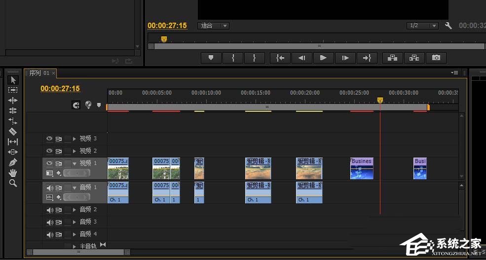Pick the Zoom magnifier tool
486x260 pixels.
point(13,183)
